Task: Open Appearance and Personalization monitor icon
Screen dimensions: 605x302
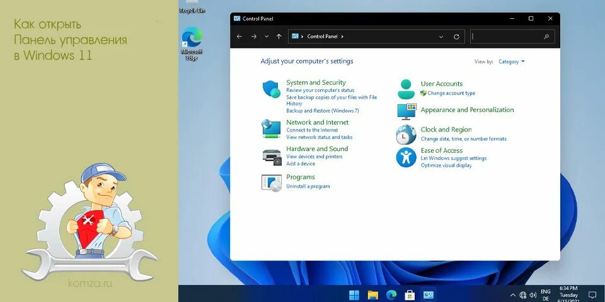Action: pyautogui.click(x=406, y=111)
